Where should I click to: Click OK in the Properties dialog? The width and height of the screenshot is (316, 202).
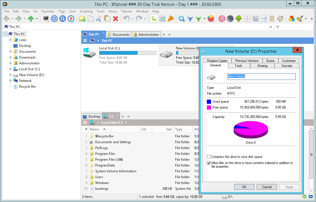pos(244,187)
